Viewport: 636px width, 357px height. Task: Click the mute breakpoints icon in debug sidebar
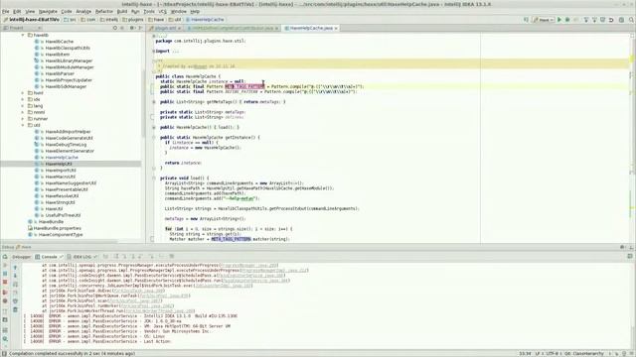coord(5,301)
